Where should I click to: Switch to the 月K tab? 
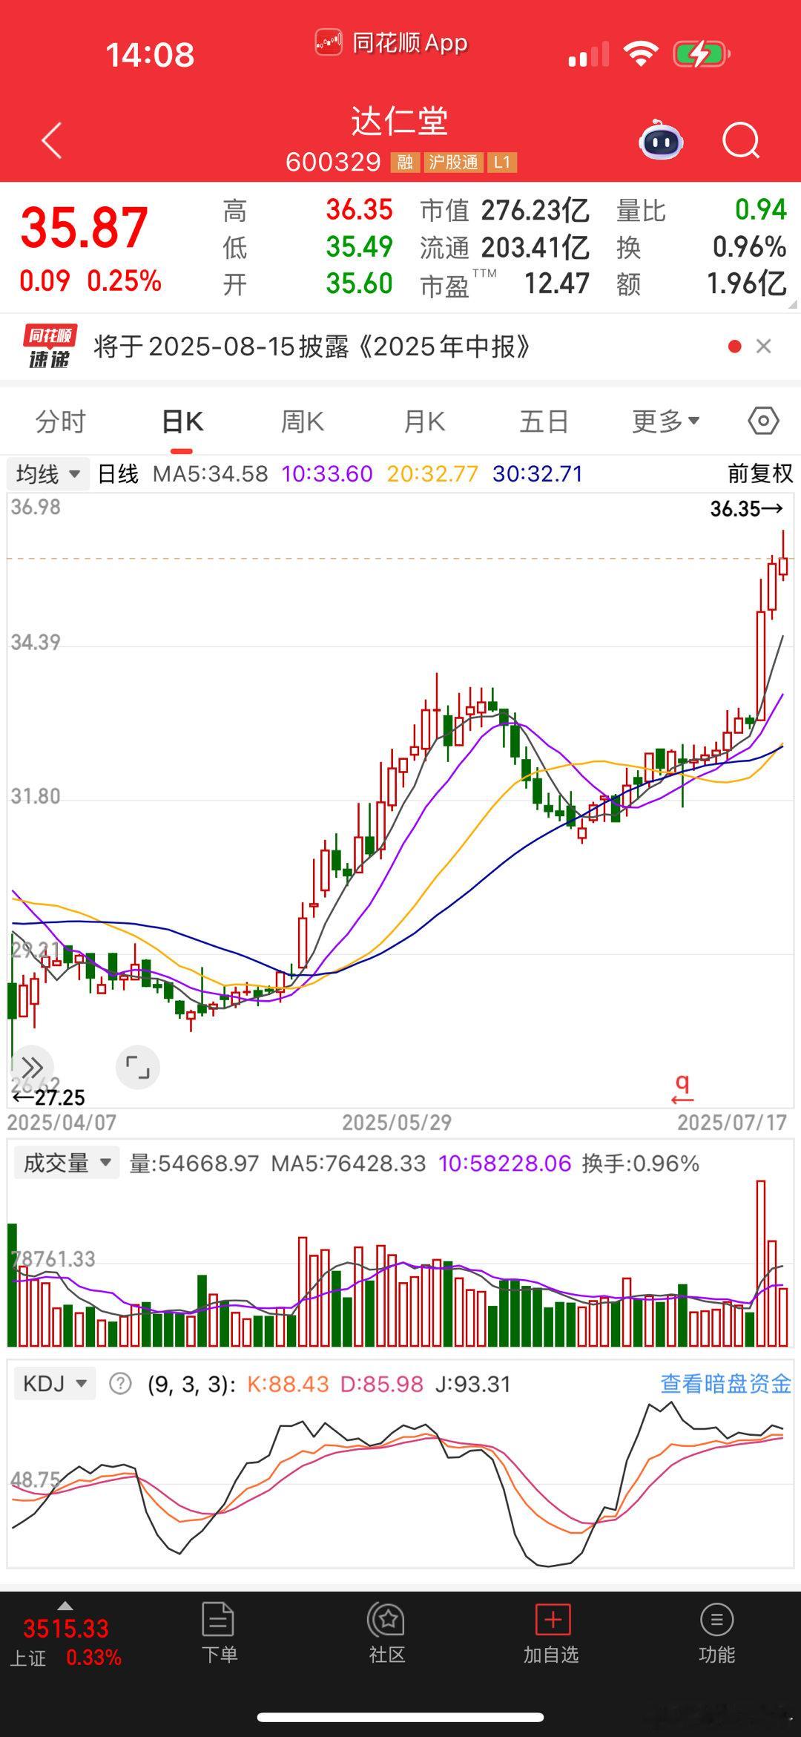point(424,421)
